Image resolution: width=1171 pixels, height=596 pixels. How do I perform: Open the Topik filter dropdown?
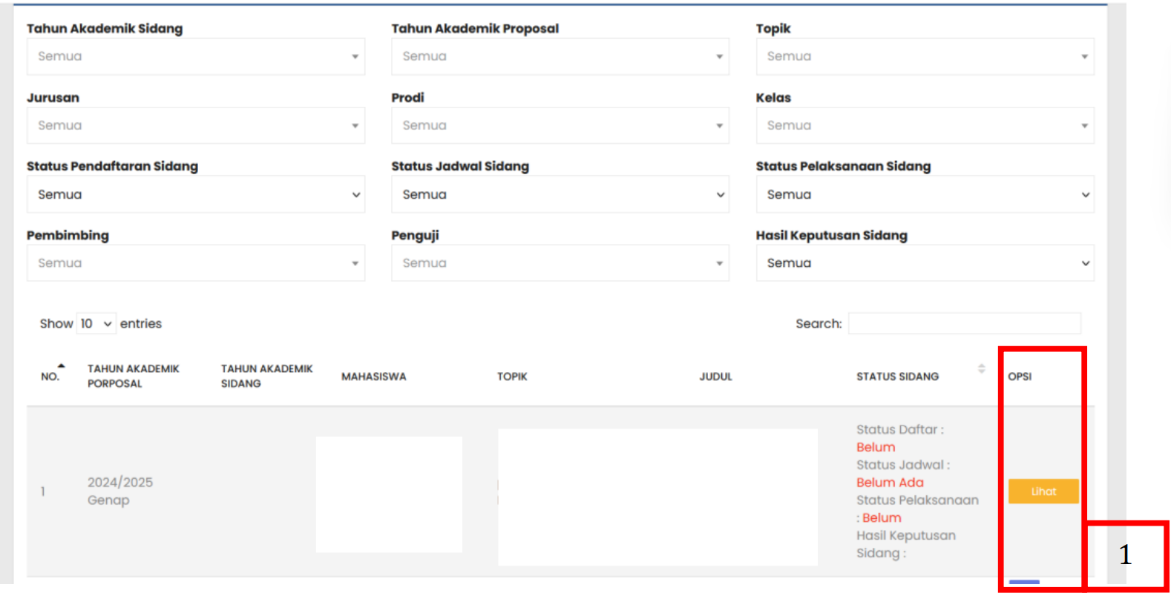(924, 56)
